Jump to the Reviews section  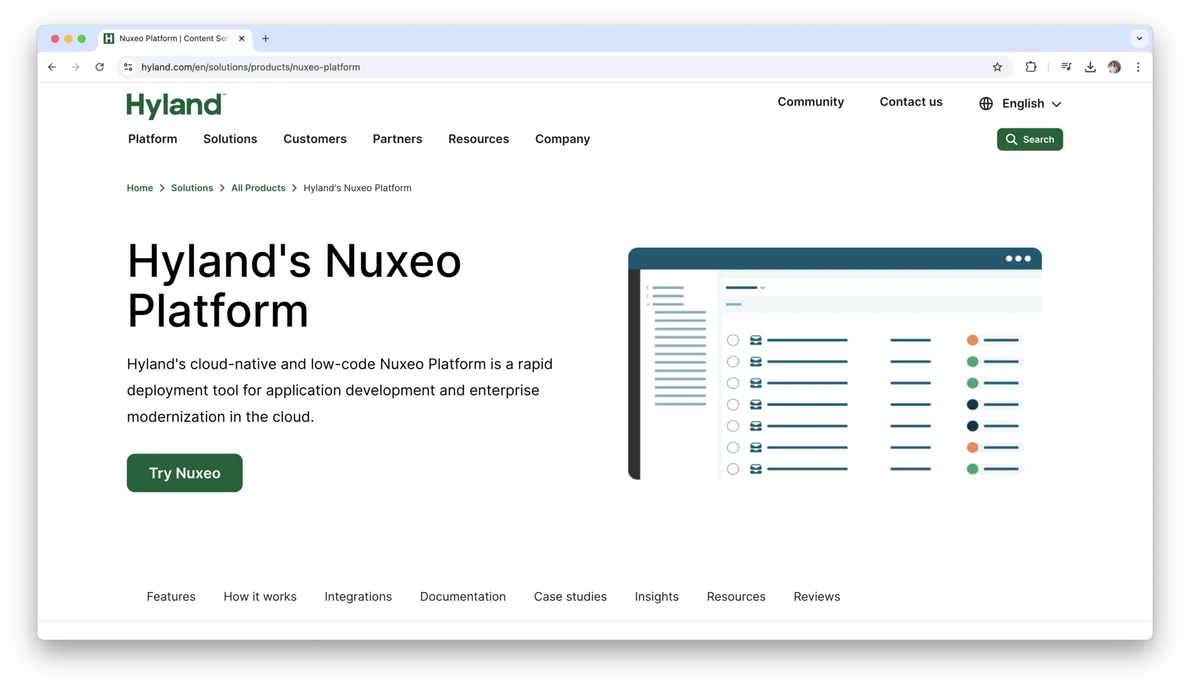816,596
